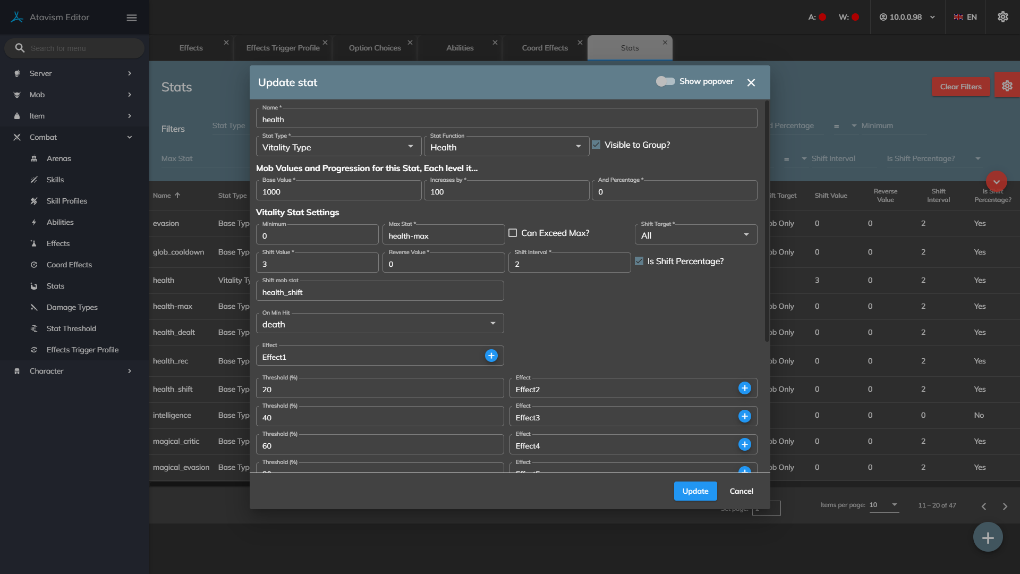The width and height of the screenshot is (1020, 574).
Task: Click the plus icon beside Effect3
Action: coord(744,416)
